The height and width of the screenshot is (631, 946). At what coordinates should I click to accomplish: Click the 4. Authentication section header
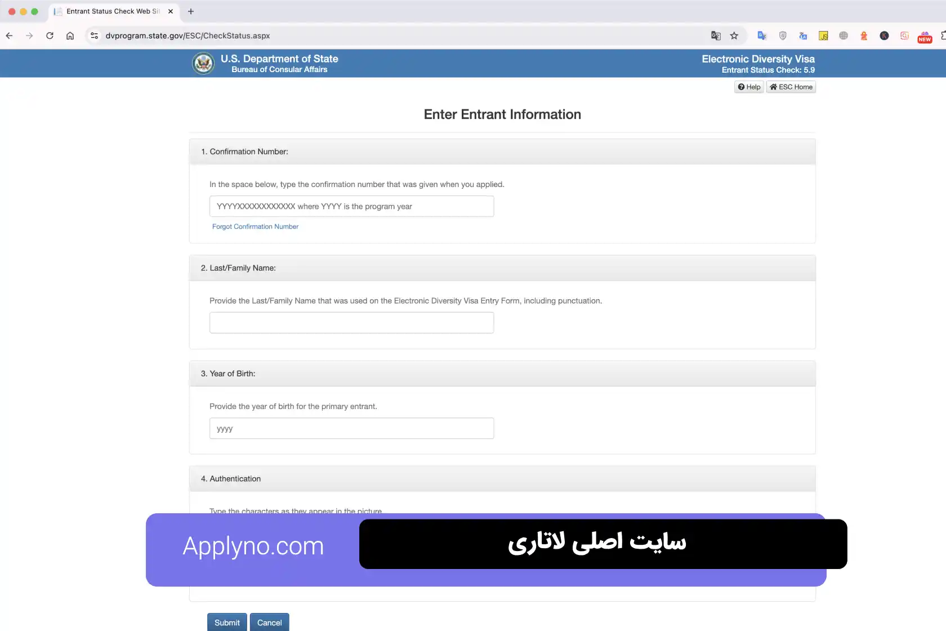[502, 478]
